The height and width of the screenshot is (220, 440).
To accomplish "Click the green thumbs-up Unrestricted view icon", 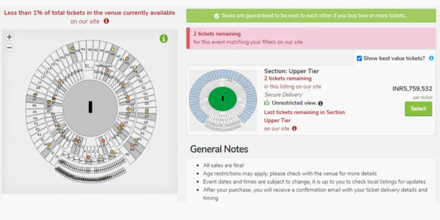I will 266,103.
